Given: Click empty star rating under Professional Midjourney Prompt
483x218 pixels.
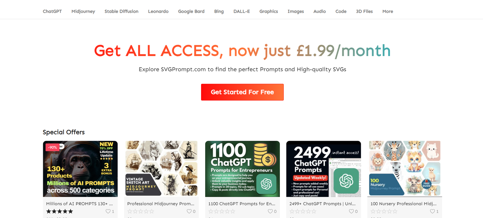Looking at the screenshot, I should point(141,211).
